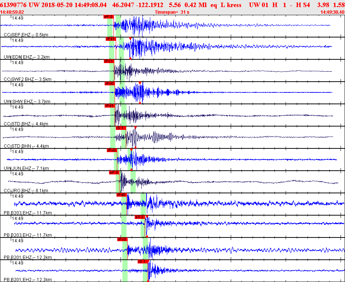This screenshot has height=282, width=345.
Task: Click the top red triangle marker on UW EDM trace
Action: (x=130, y=39)
